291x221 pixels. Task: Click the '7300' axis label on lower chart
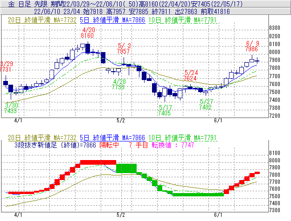point(275,210)
